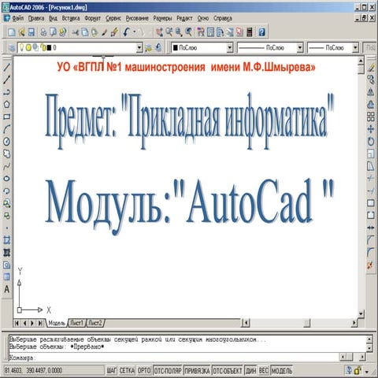Switch to the Лист1 layout tab
The width and height of the screenshot is (378, 378).
[76, 323]
